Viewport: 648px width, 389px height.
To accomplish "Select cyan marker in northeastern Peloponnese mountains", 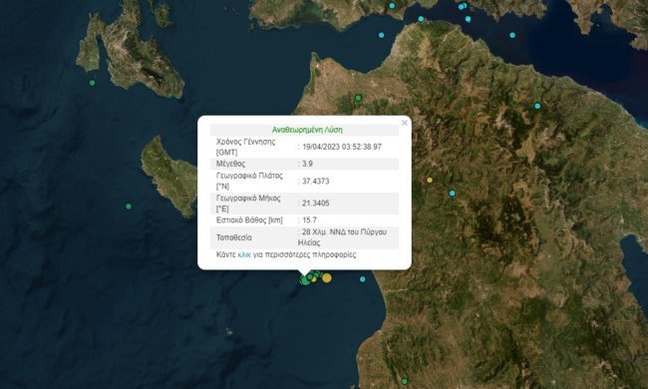I will (537, 106).
